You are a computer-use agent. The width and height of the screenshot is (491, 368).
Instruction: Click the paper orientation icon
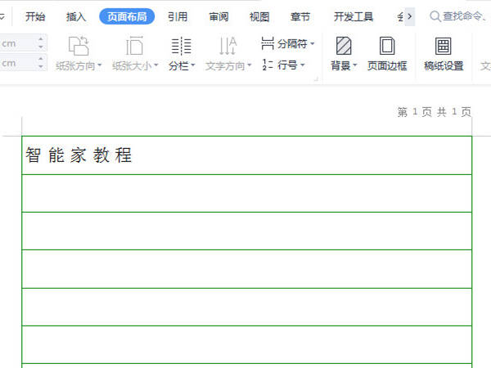(x=79, y=46)
